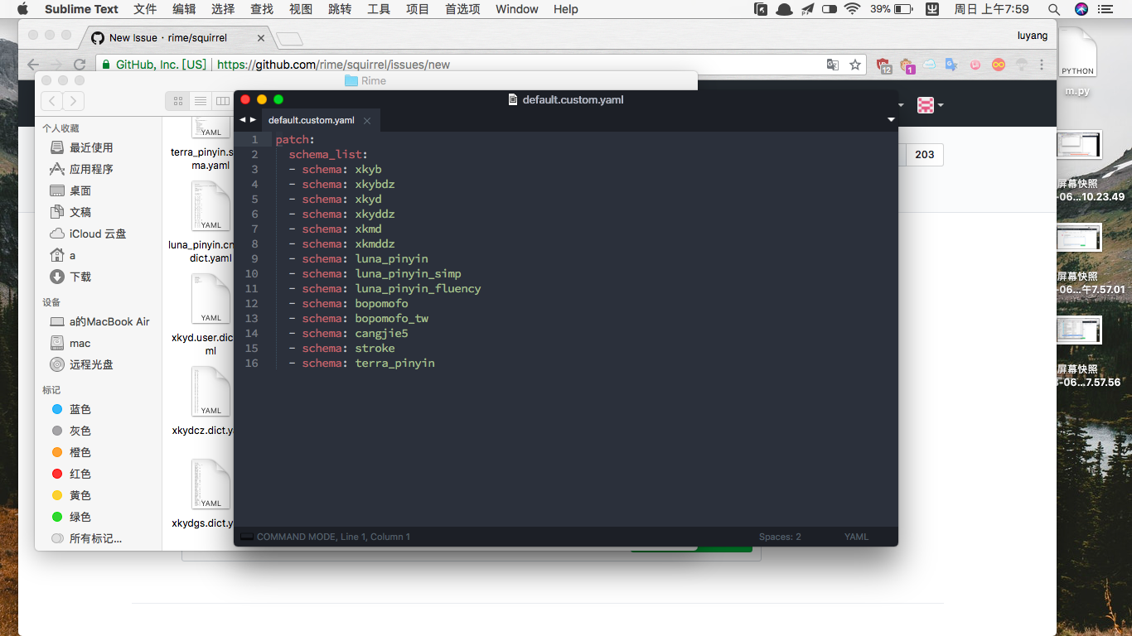Open a new Chrome tab
This screenshot has width=1132, height=636.
[x=289, y=38]
